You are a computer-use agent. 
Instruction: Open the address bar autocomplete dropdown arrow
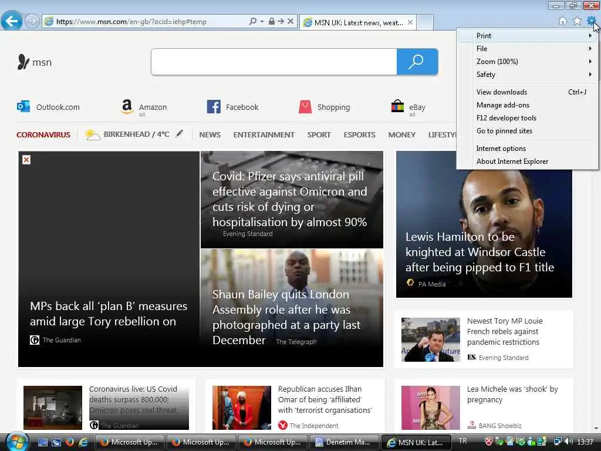pyautogui.click(x=262, y=22)
